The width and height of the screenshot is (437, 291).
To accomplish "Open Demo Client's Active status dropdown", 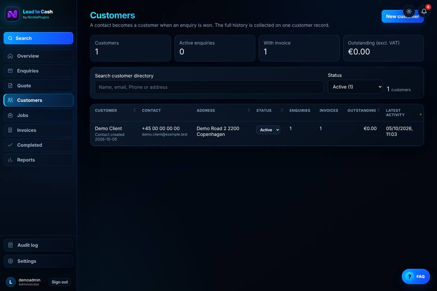I will point(268,130).
